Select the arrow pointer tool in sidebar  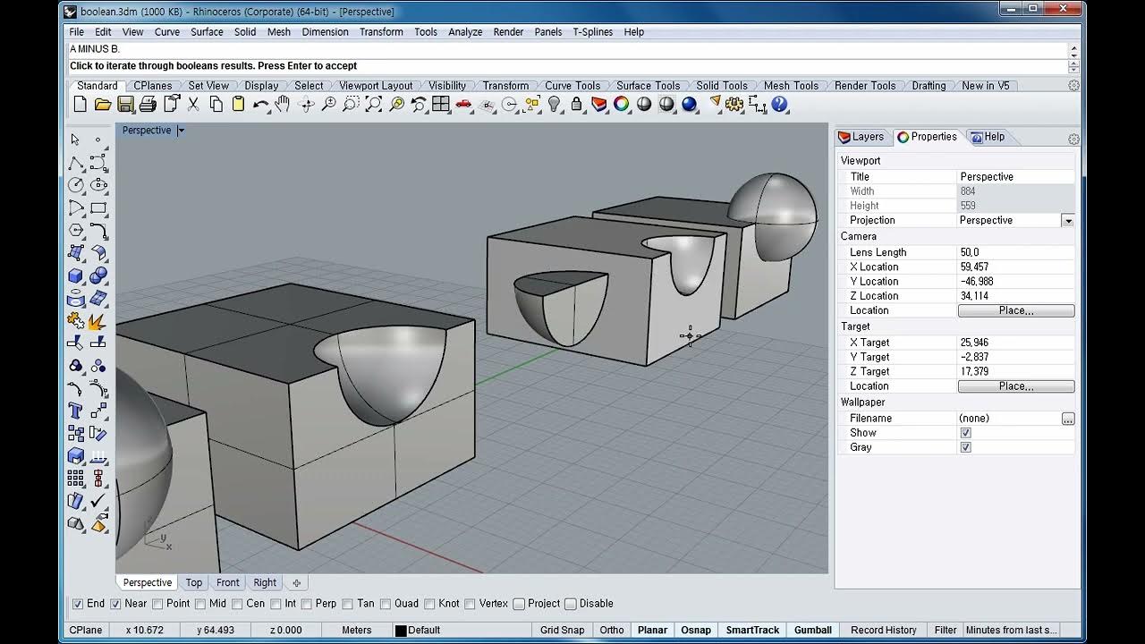pyautogui.click(x=76, y=140)
